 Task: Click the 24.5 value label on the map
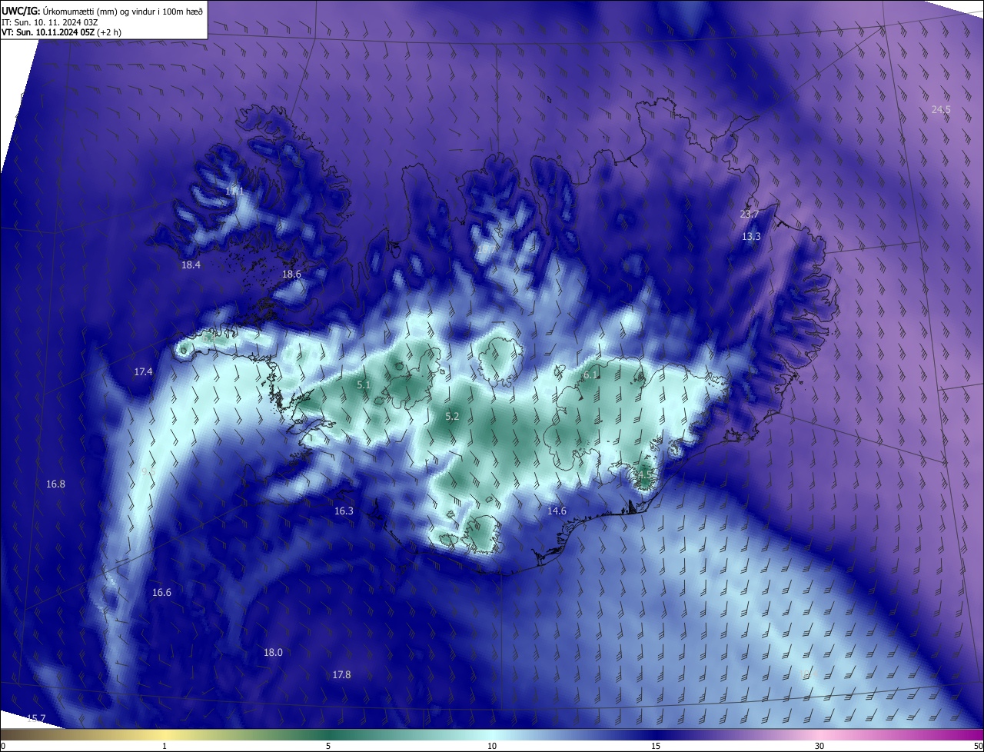click(x=941, y=110)
